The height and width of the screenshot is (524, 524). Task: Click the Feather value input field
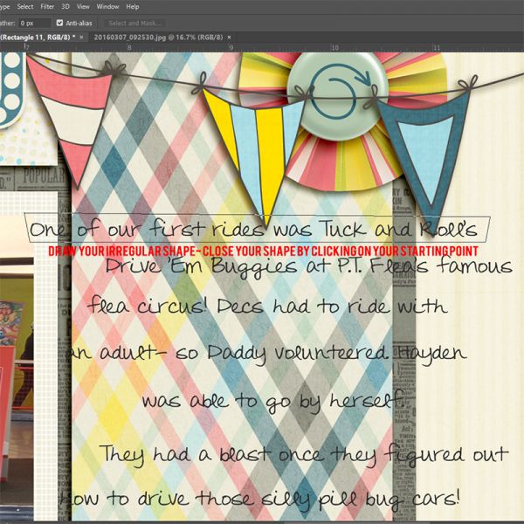point(34,23)
